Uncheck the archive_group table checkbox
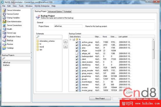Image resolution: width=161 pixels, height=107 pixels. [77, 42]
